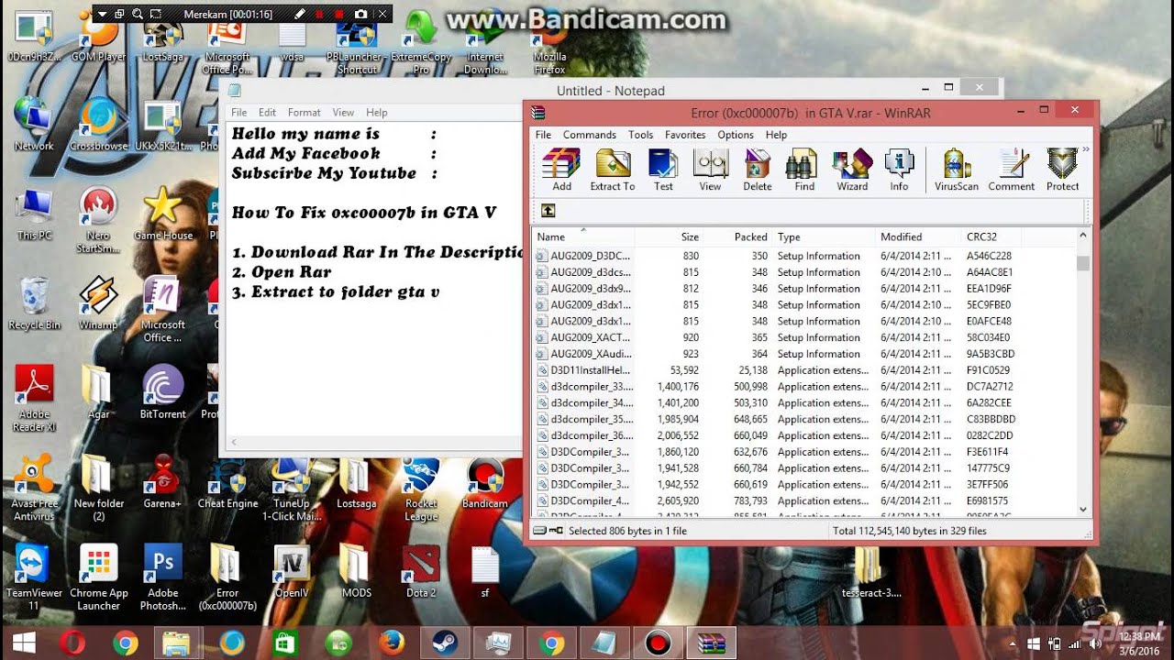The height and width of the screenshot is (660, 1174).
Task: Select the AUG2009_XAudi... file row
Action: coord(803,354)
